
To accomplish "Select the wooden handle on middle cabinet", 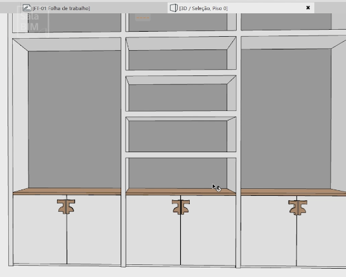I will coord(181,207).
